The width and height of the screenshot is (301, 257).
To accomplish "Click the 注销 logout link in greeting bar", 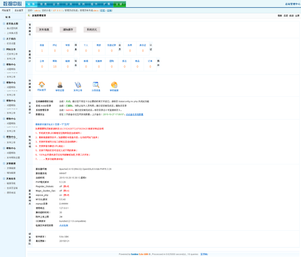I will (x=109, y=10).
